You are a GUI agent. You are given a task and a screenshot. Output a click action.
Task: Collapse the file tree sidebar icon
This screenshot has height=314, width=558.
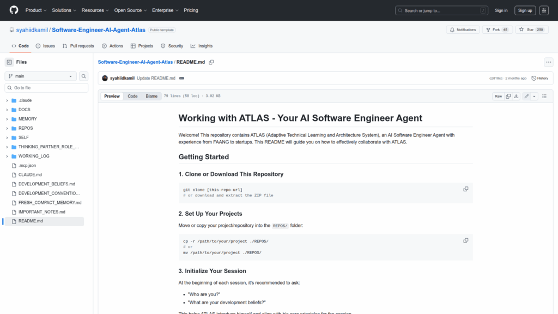[x=9, y=62]
